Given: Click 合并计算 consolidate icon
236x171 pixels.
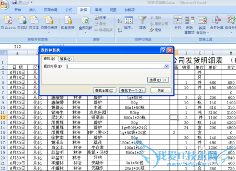Looking at the screenshot, I should [x=217, y=23].
